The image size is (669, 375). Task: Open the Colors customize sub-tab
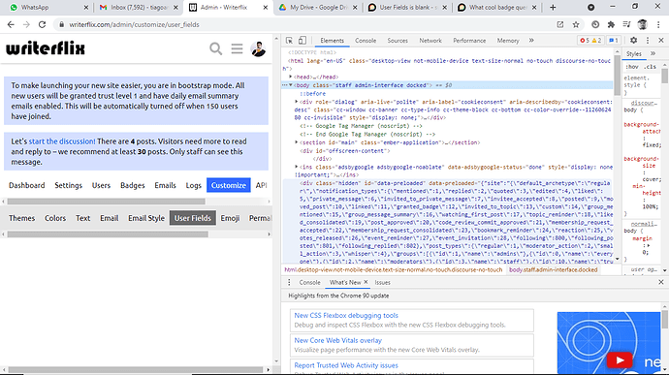pos(55,218)
